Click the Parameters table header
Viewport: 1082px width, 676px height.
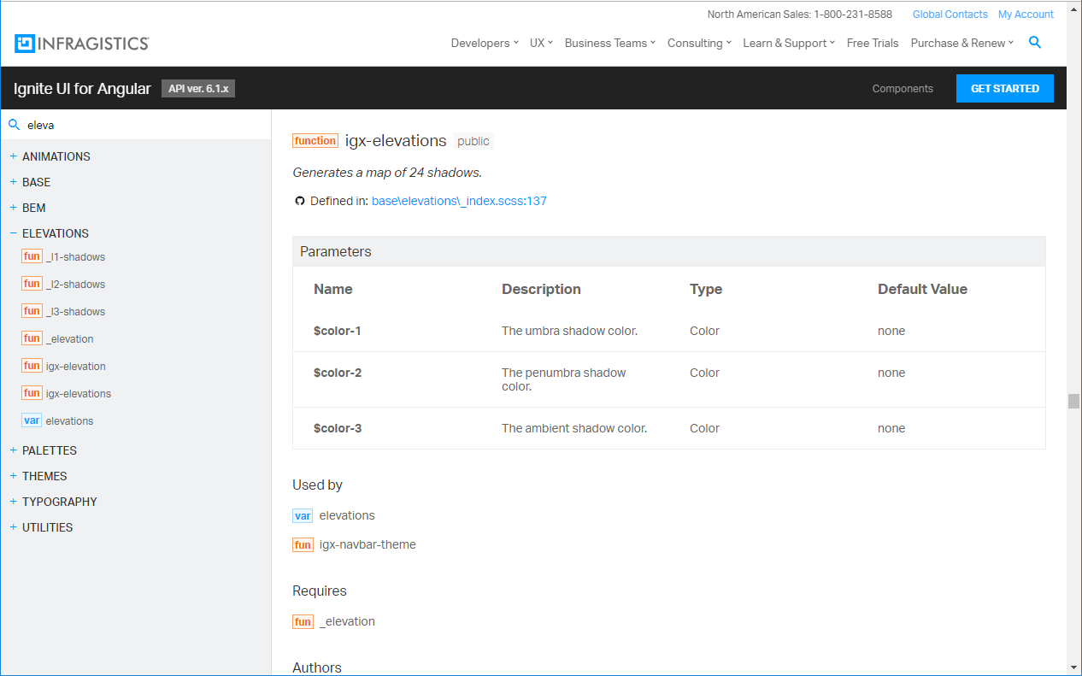[669, 251]
